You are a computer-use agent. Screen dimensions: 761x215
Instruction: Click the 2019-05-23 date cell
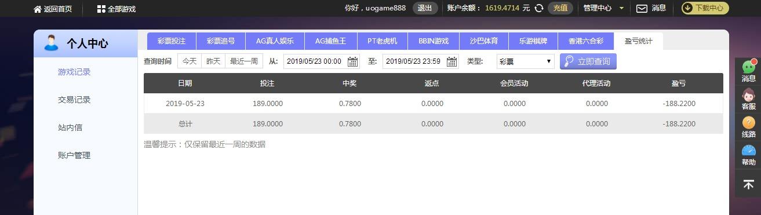click(x=185, y=104)
